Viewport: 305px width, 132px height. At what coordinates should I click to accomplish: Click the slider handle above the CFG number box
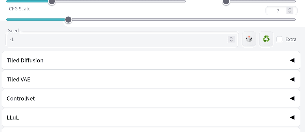point(226,2)
